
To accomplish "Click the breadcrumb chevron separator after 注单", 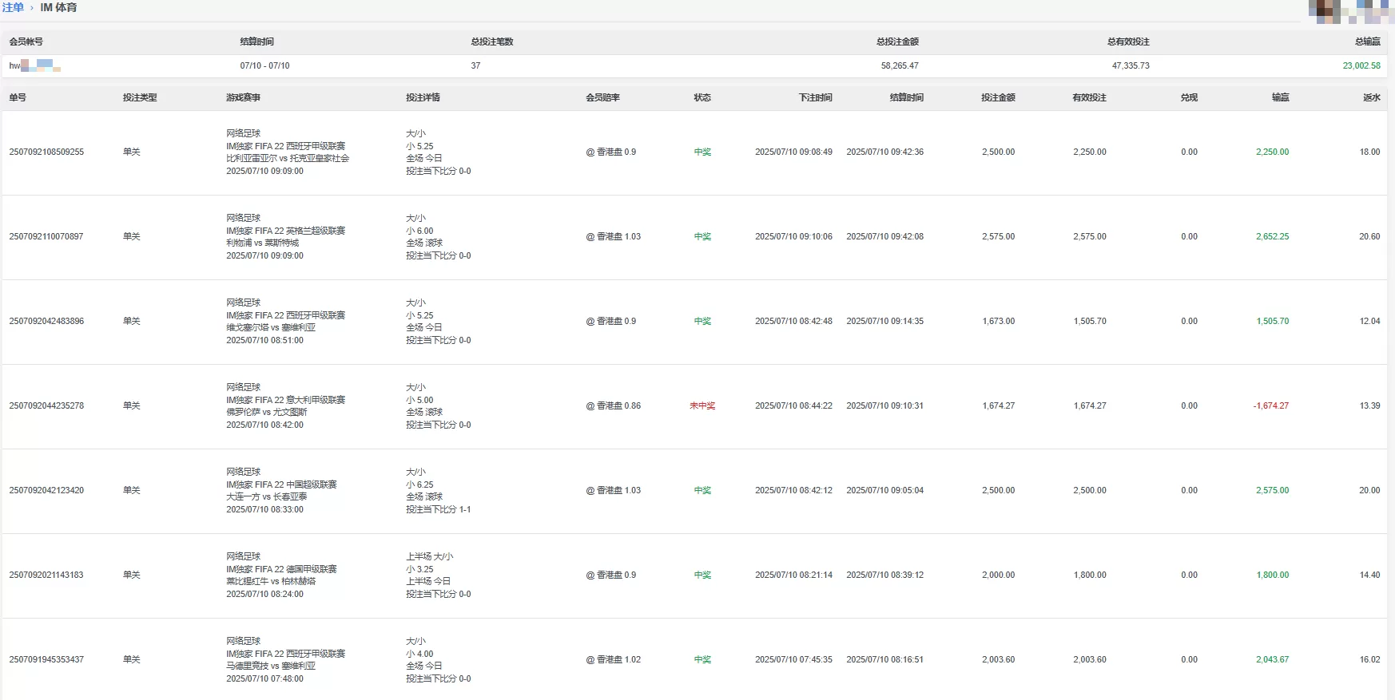I will point(32,8).
